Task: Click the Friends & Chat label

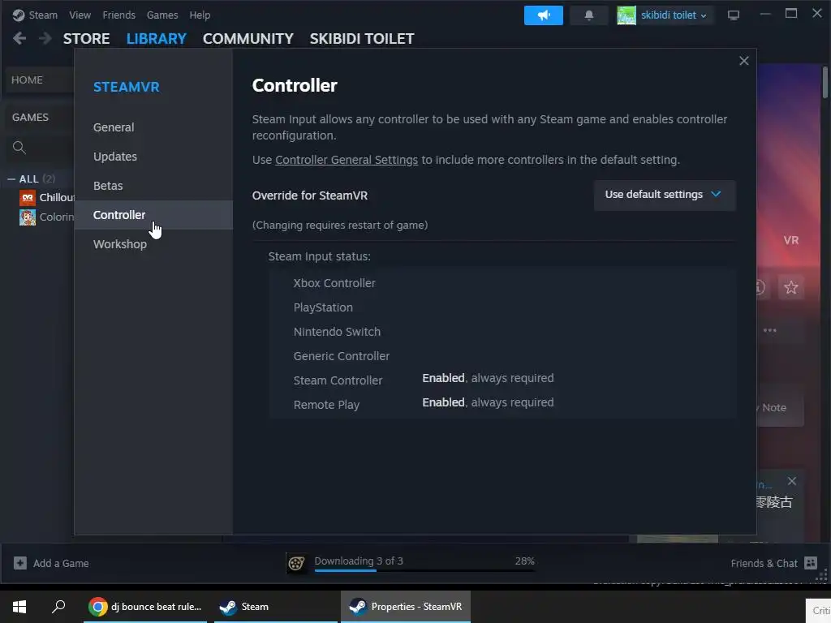Action: pyautogui.click(x=764, y=563)
